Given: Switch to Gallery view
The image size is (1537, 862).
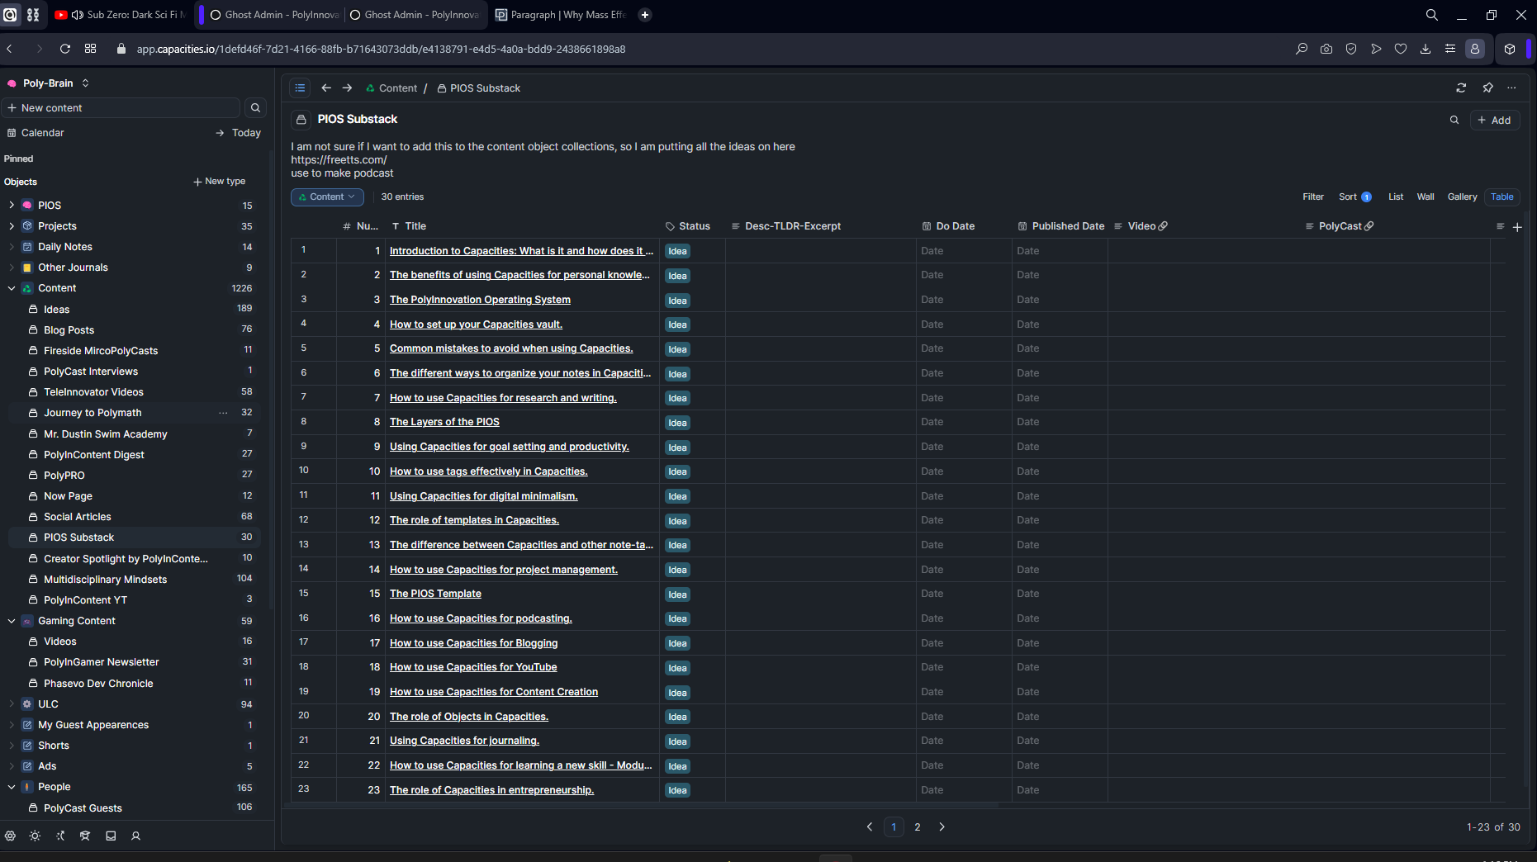Looking at the screenshot, I should (x=1462, y=197).
